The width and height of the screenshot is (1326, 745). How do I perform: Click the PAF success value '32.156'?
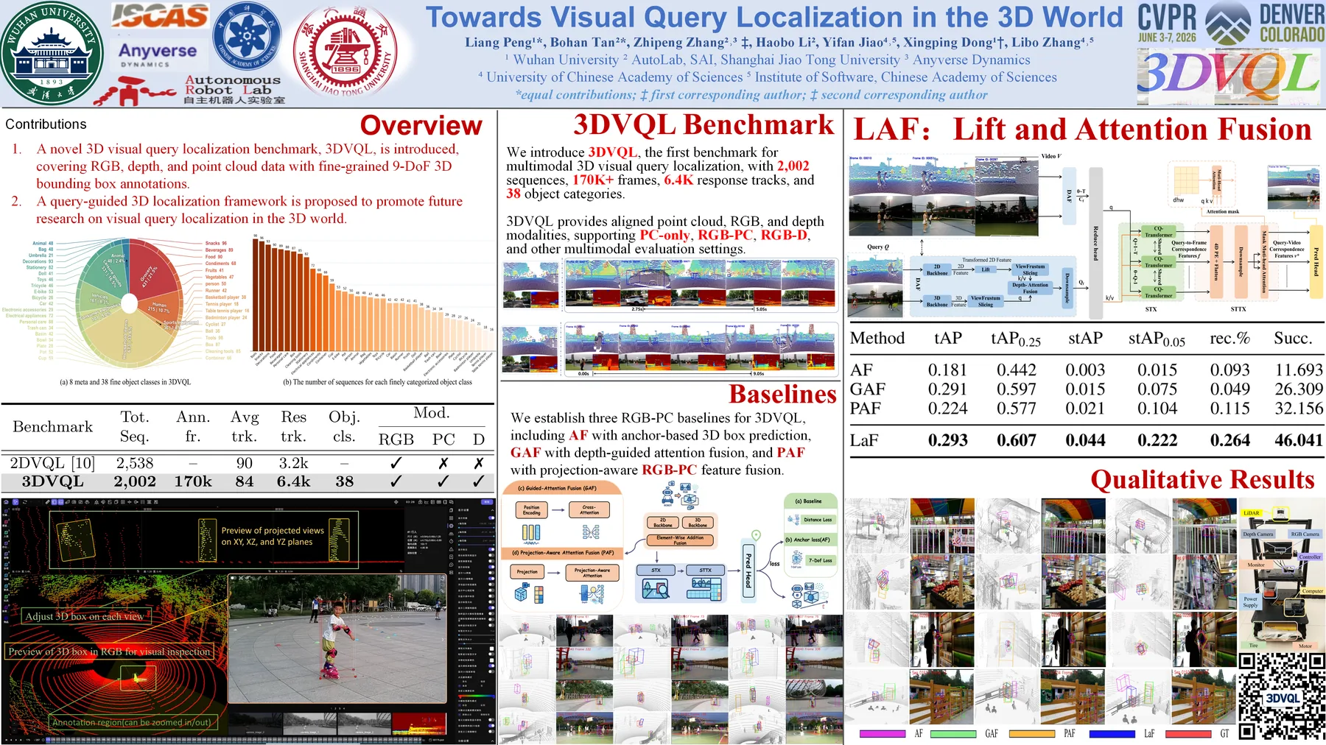1299,409
